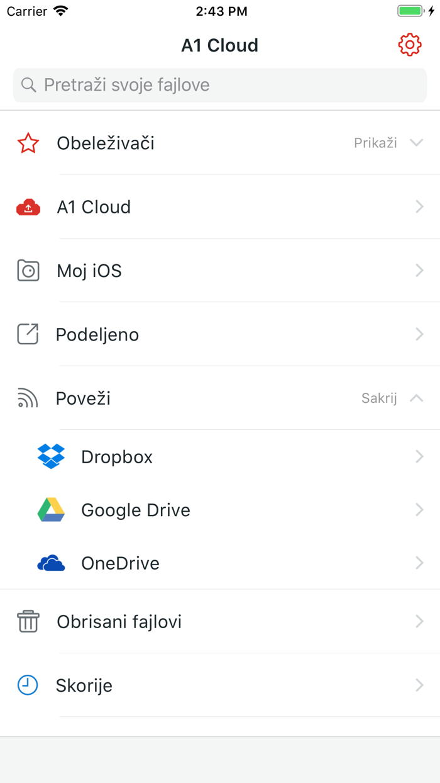
Task: Focus the 'Pretraži svoje fajlove' search field
Action: 220,85
